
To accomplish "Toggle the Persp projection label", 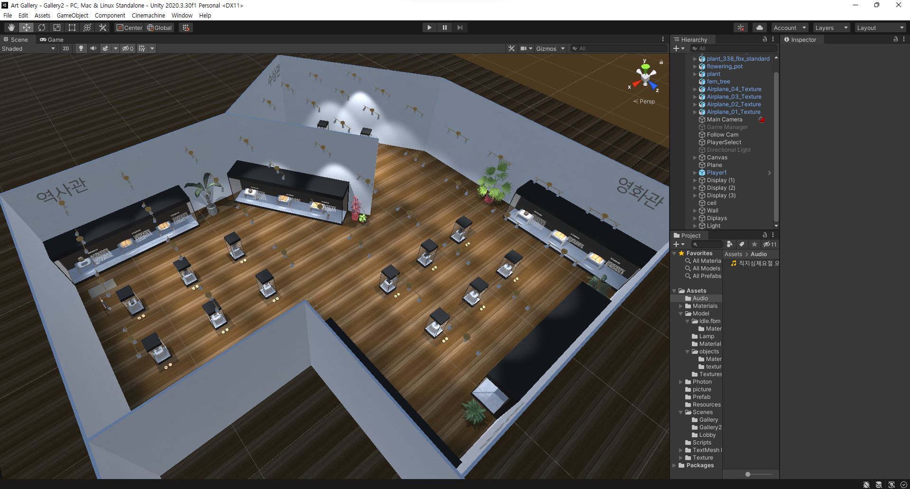I will point(644,101).
